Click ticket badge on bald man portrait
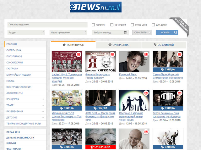Image resolution: width=201 pixels, height=150 pixels. (x=146, y=132)
